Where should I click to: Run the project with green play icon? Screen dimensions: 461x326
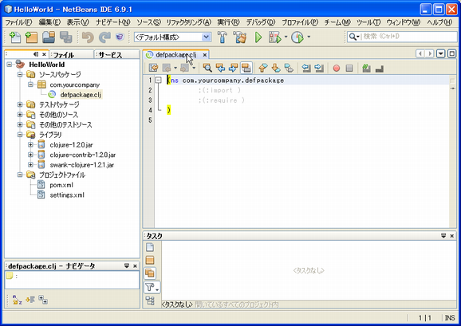[258, 37]
